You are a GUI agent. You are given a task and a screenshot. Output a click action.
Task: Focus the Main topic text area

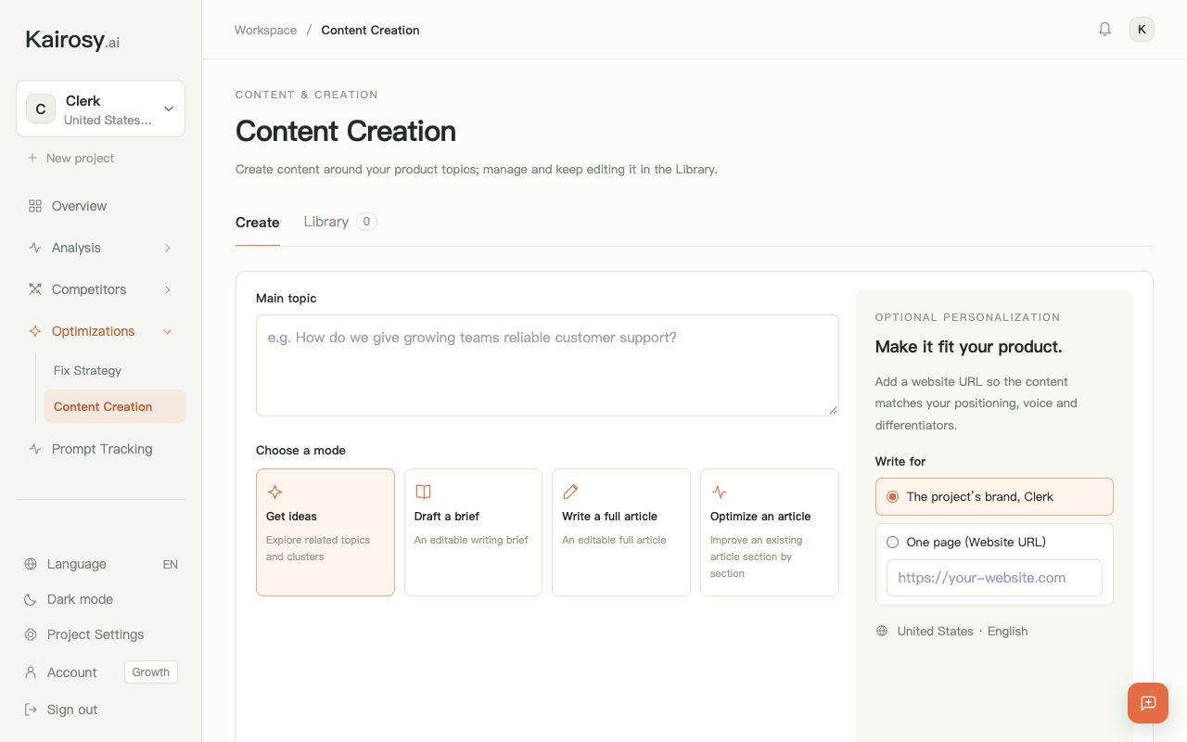pyautogui.click(x=547, y=365)
